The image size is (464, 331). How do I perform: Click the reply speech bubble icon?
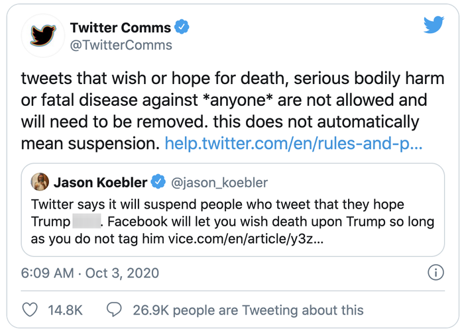[x=114, y=310]
